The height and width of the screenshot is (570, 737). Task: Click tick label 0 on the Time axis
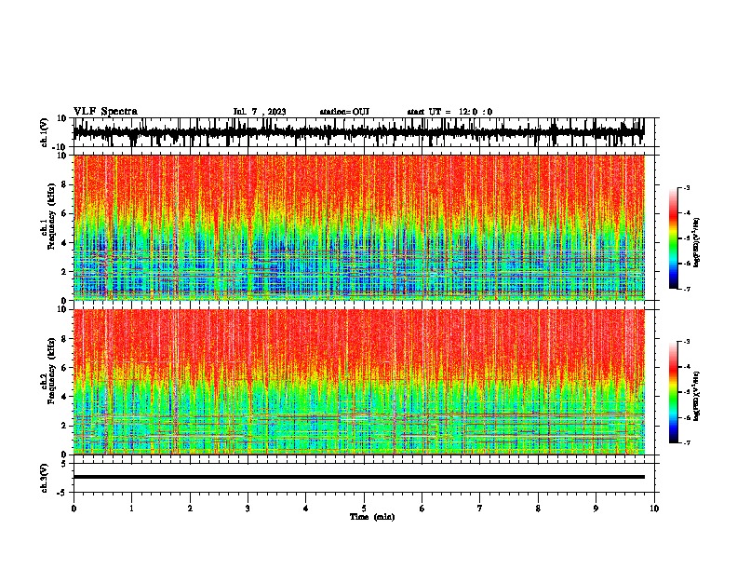click(x=74, y=509)
